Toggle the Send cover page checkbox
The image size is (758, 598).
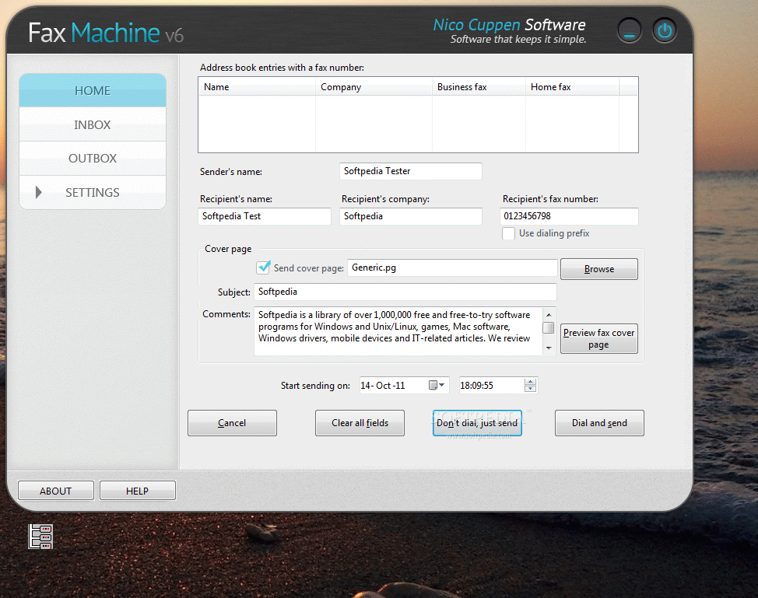(264, 268)
